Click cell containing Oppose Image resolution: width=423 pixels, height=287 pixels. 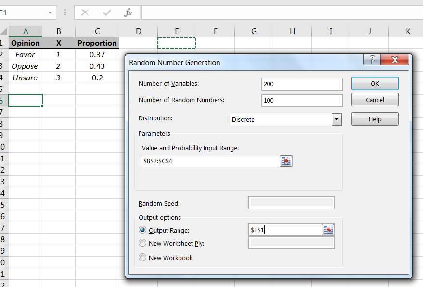(x=25, y=66)
